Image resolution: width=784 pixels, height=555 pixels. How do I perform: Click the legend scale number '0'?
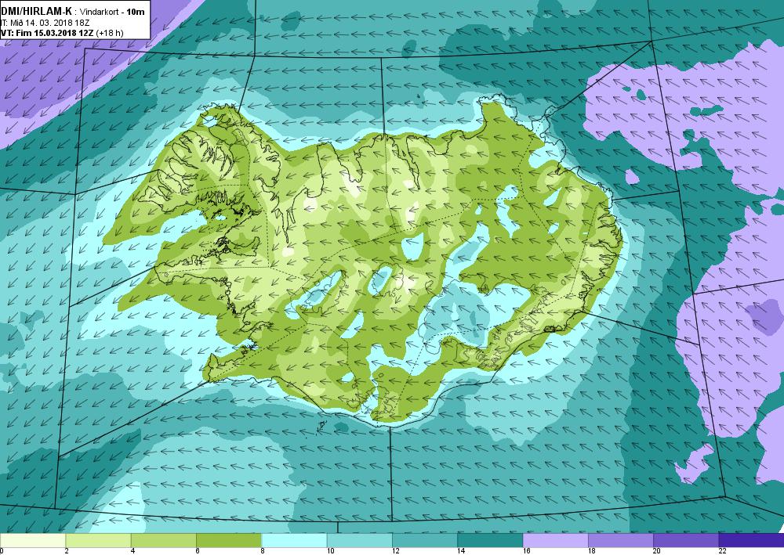[x=2, y=551]
